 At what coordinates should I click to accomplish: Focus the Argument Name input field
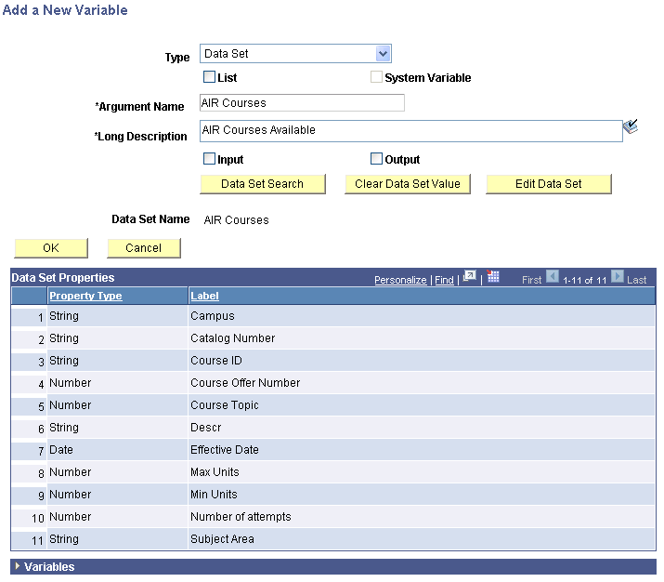click(x=302, y=103)
